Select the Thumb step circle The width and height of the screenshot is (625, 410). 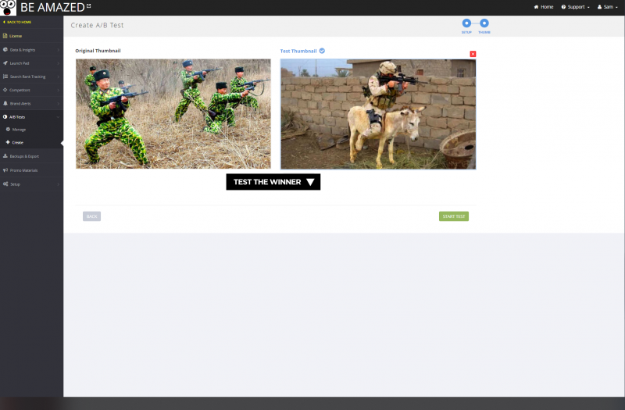point(484,23)
